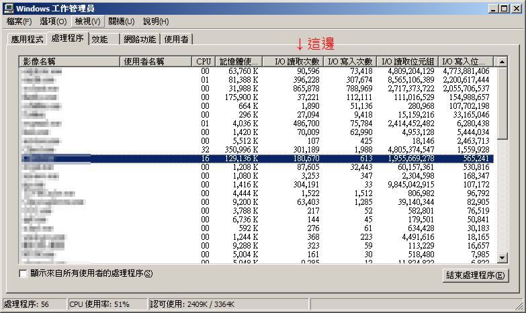The image size is (526, 313).
Task: Click the scrollbar down arrow
Action: point(501,257)
